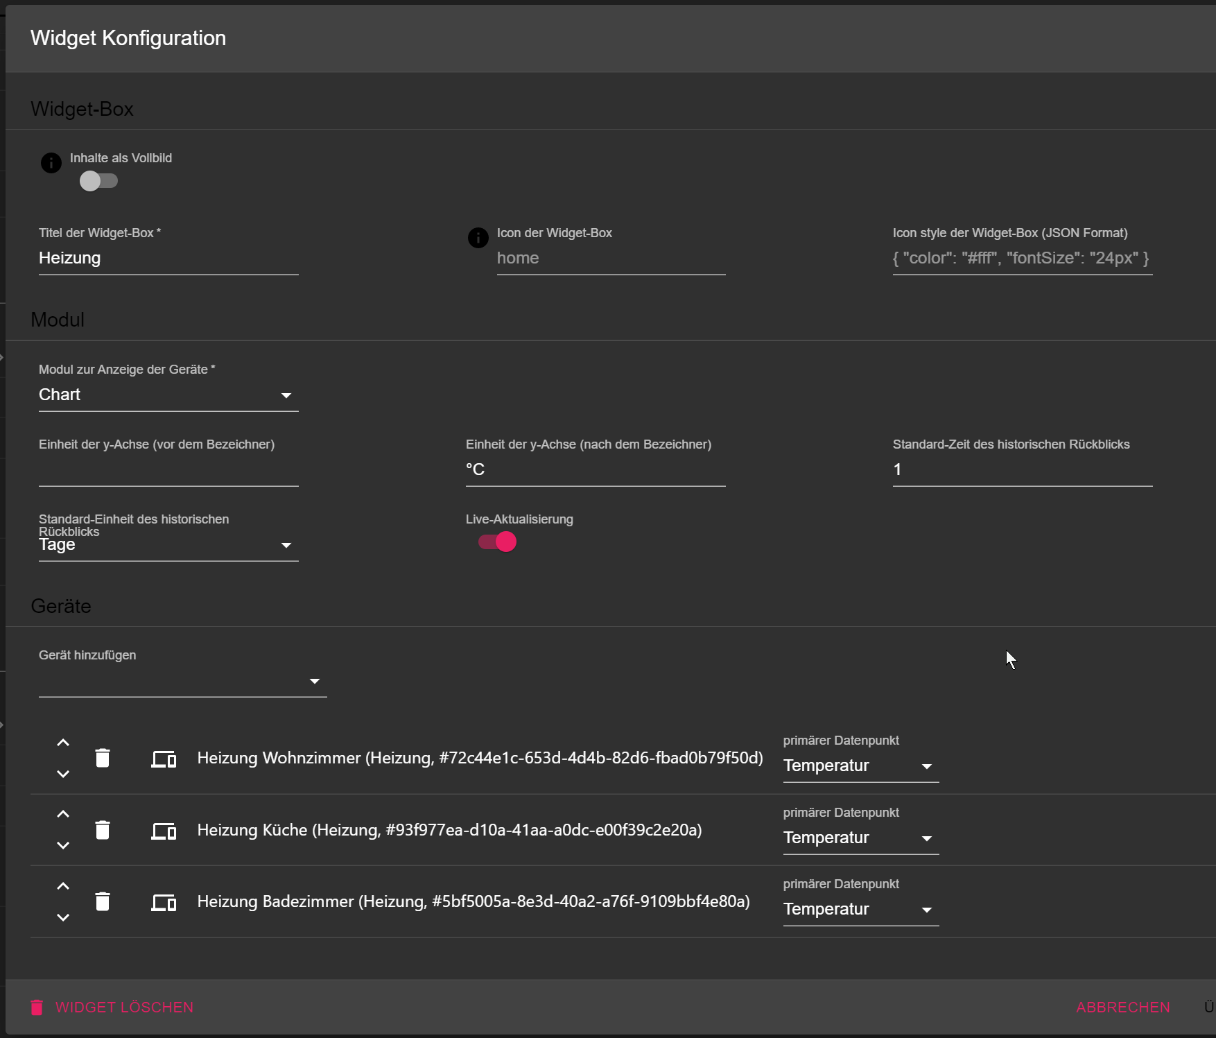Screen dimensions: 1216x1038
Task: Delete Heizung Küche via trash icon
Action: [x=103, y=830]
